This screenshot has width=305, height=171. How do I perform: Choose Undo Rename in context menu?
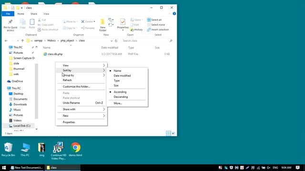[x=81, y=103]
